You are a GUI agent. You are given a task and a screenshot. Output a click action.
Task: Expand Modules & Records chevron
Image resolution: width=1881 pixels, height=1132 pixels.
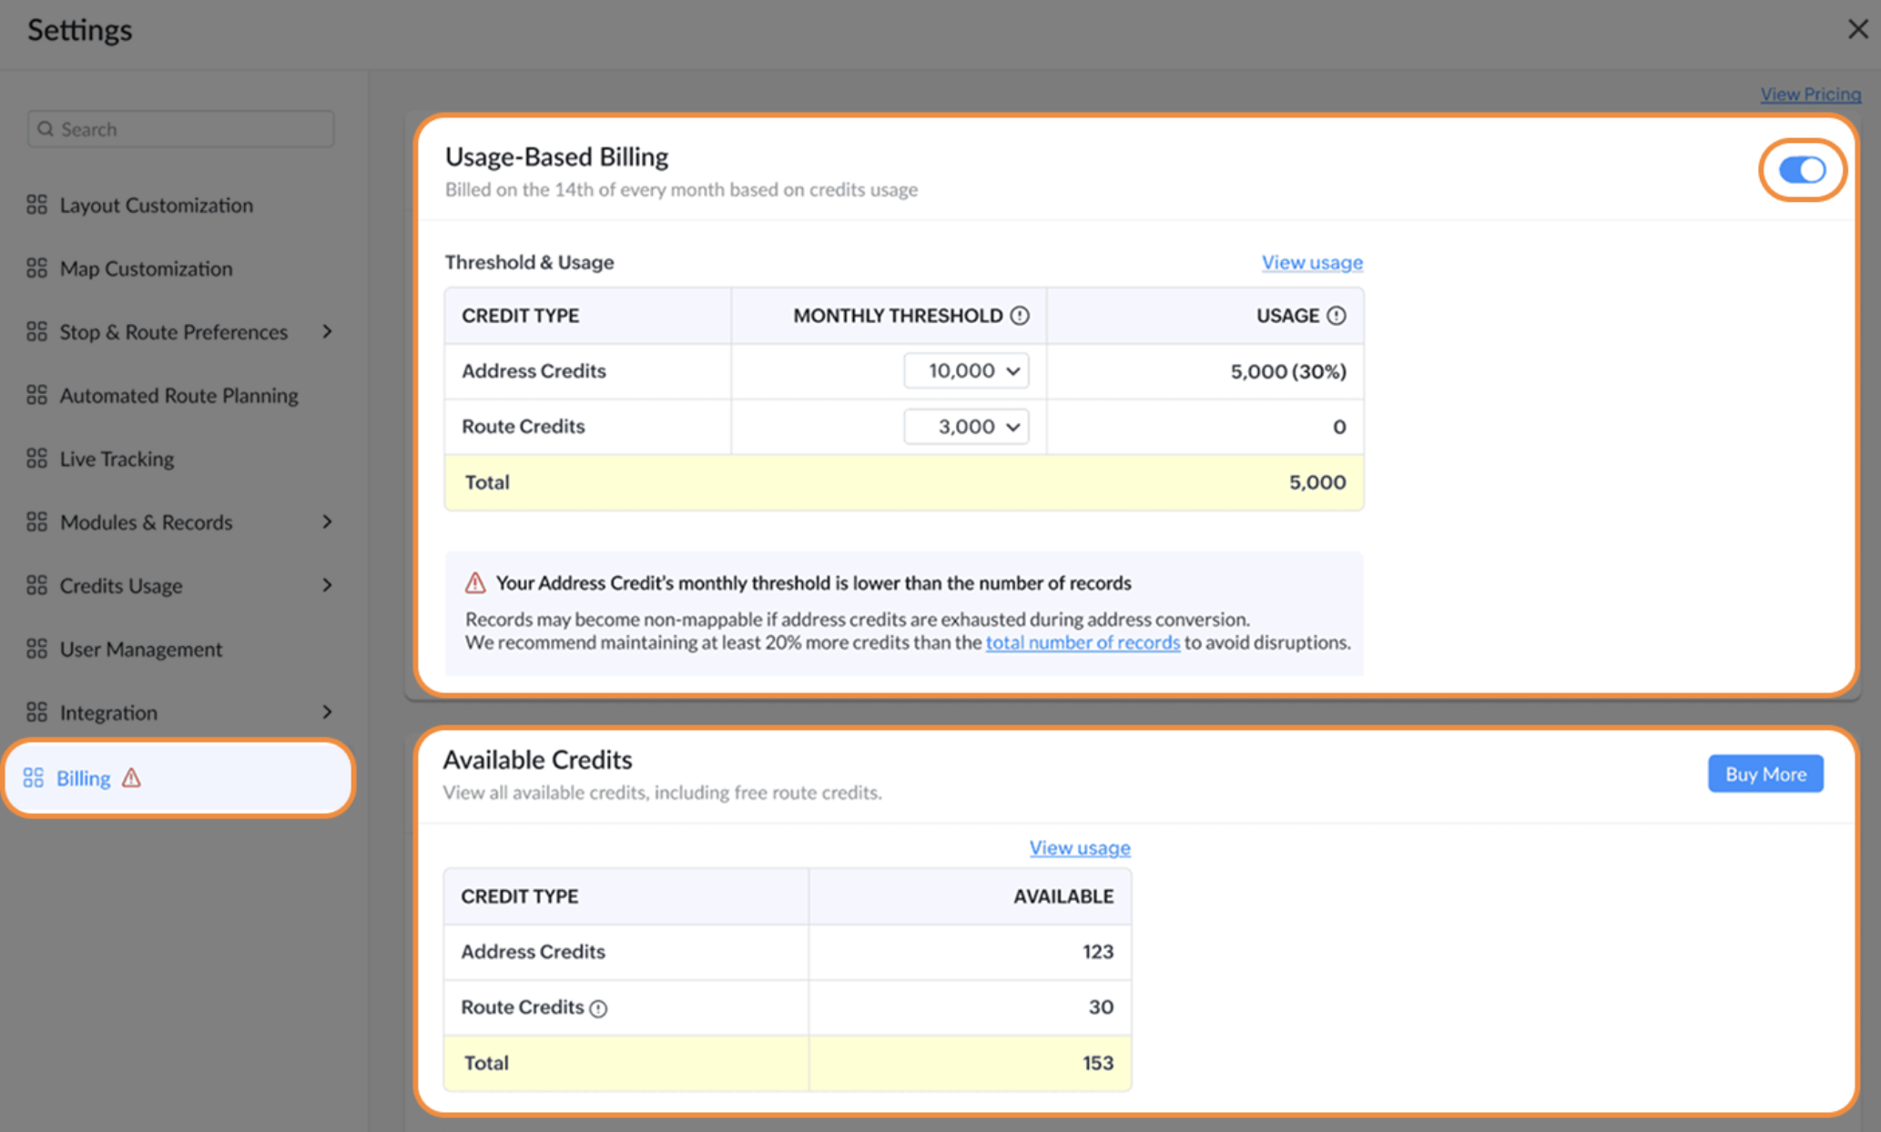(327, 522)
